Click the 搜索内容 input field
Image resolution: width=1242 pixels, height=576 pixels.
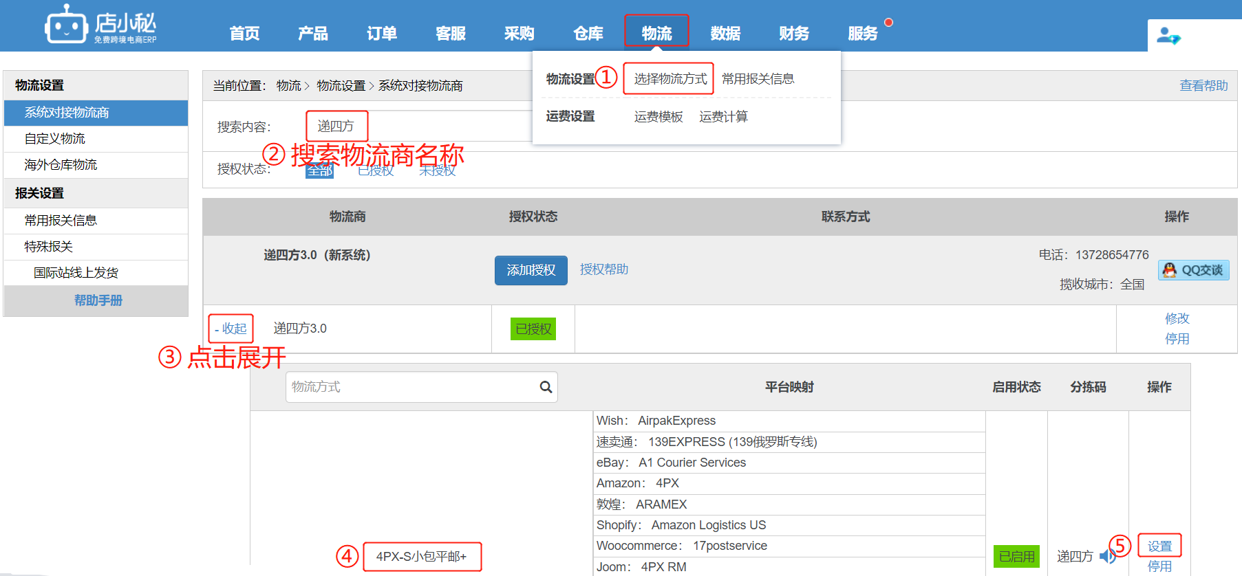[x=418, y=126]
